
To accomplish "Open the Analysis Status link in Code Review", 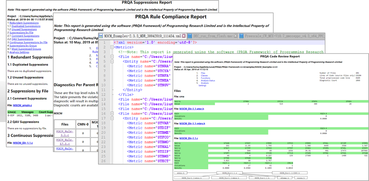I will [x=208, y=80].
